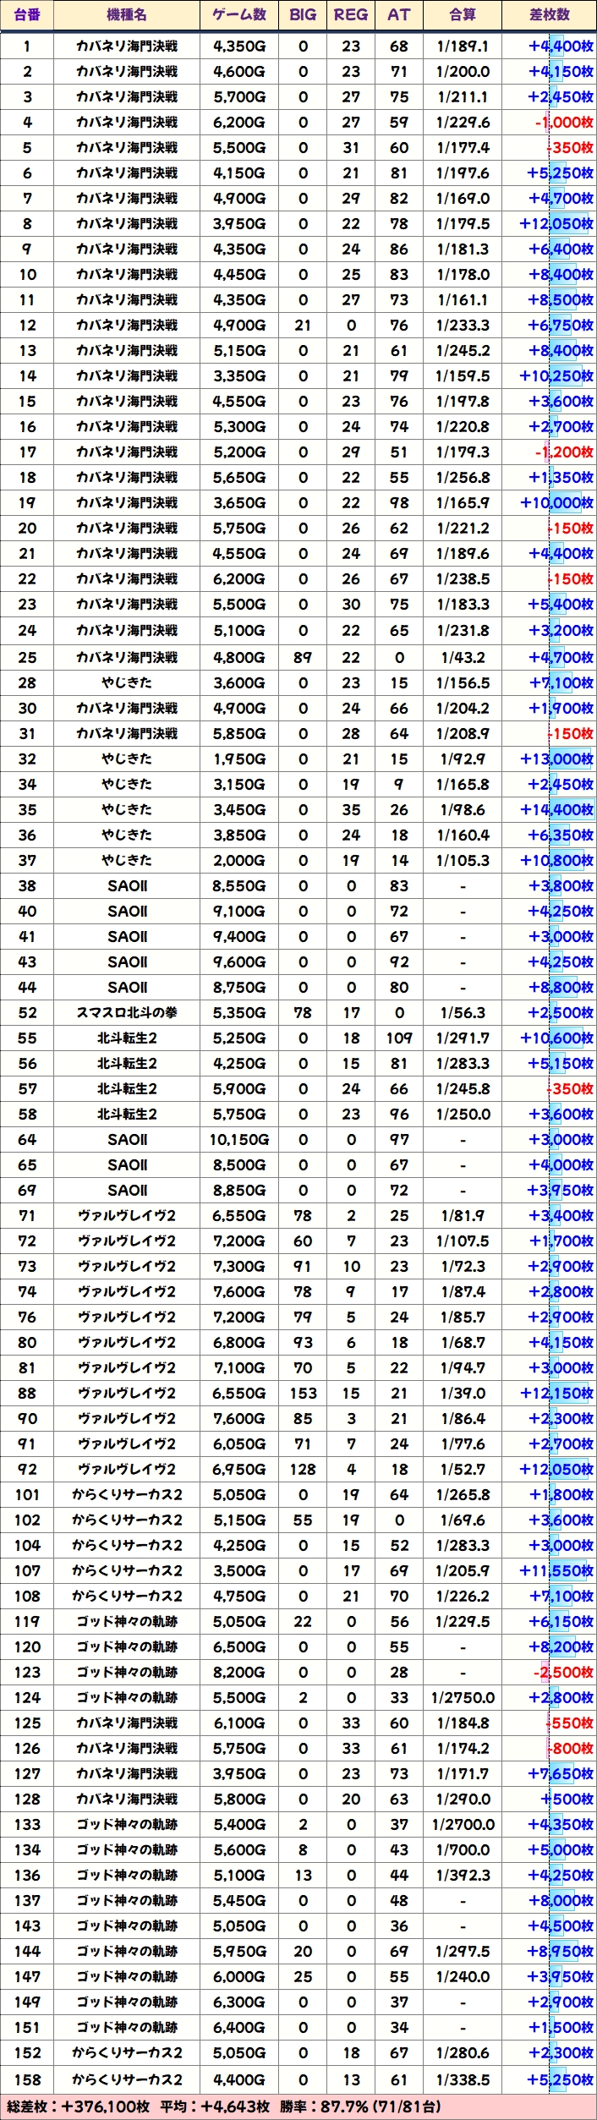
Task: Click the 1/392.3 cell for machine 136
Action: [x=463, y=1875]
